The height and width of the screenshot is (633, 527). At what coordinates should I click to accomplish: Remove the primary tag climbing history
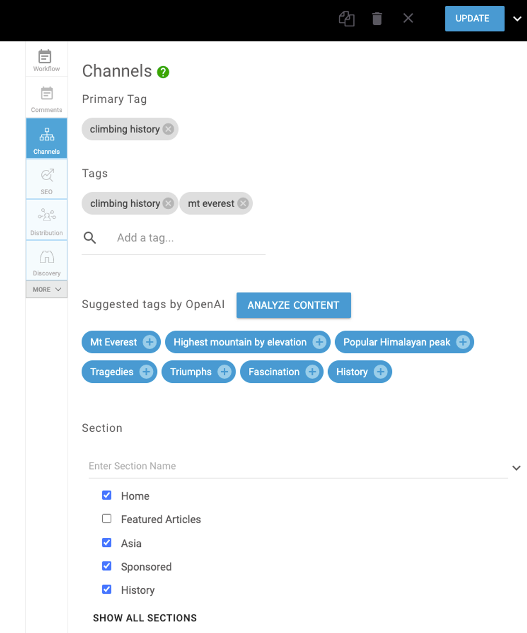[168, 129]
